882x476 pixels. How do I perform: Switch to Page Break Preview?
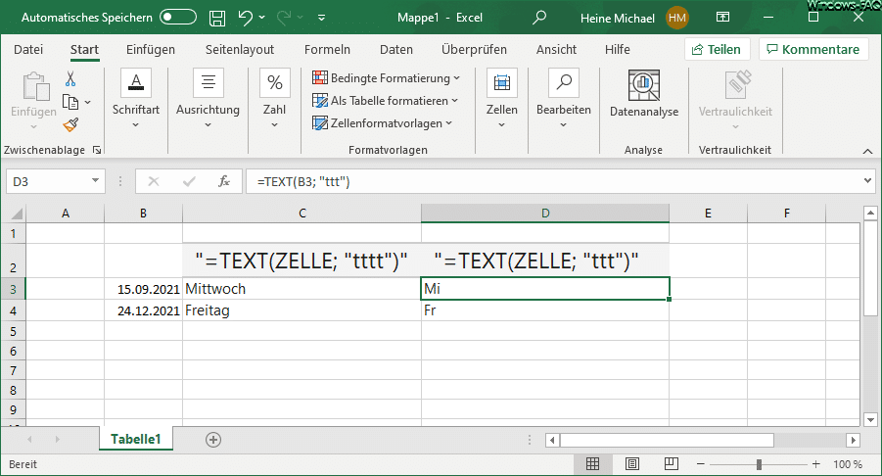point(672,464)
